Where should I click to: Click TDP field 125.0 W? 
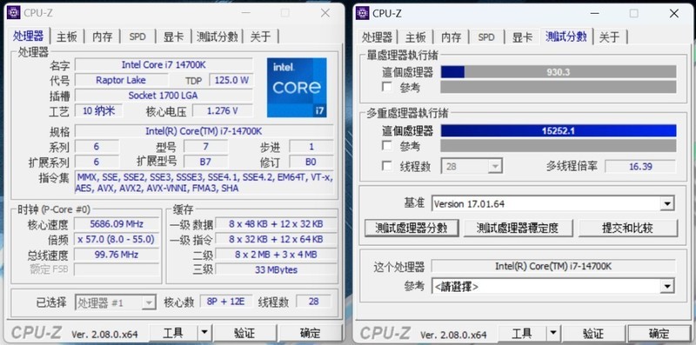point(231,80)
